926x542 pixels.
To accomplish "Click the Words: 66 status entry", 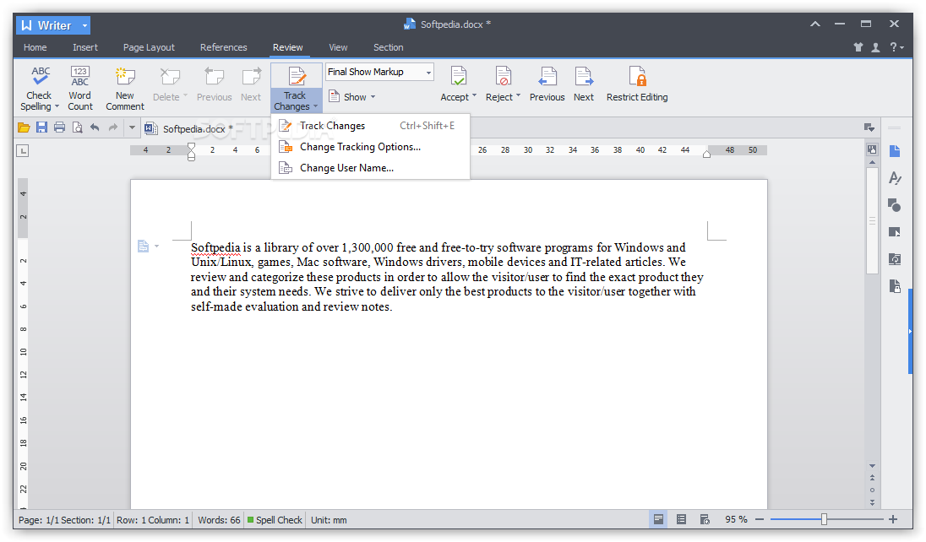I will (x=219, y=520).
